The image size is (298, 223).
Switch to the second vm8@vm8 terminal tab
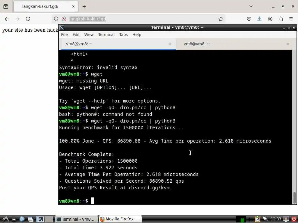tap(236, 44)
